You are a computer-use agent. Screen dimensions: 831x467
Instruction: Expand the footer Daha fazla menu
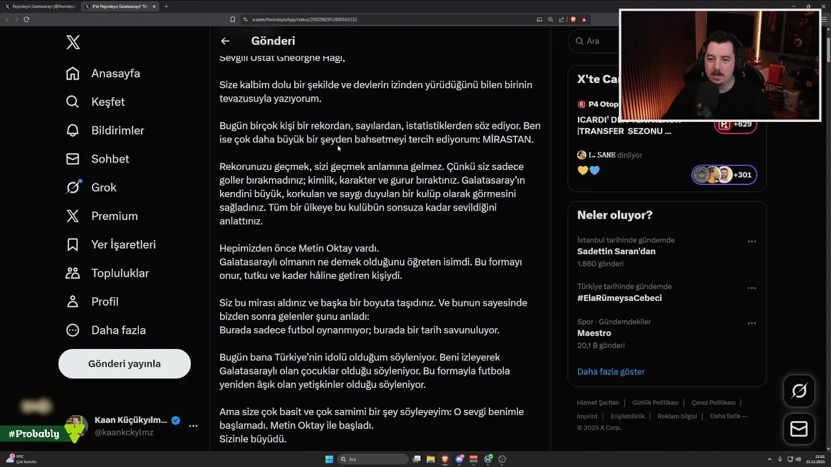click(728, 416)
